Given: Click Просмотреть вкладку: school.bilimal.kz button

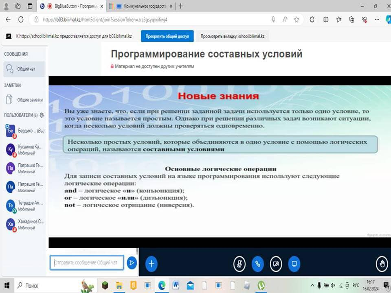Looking at the screenshot, I should point(232,36).
